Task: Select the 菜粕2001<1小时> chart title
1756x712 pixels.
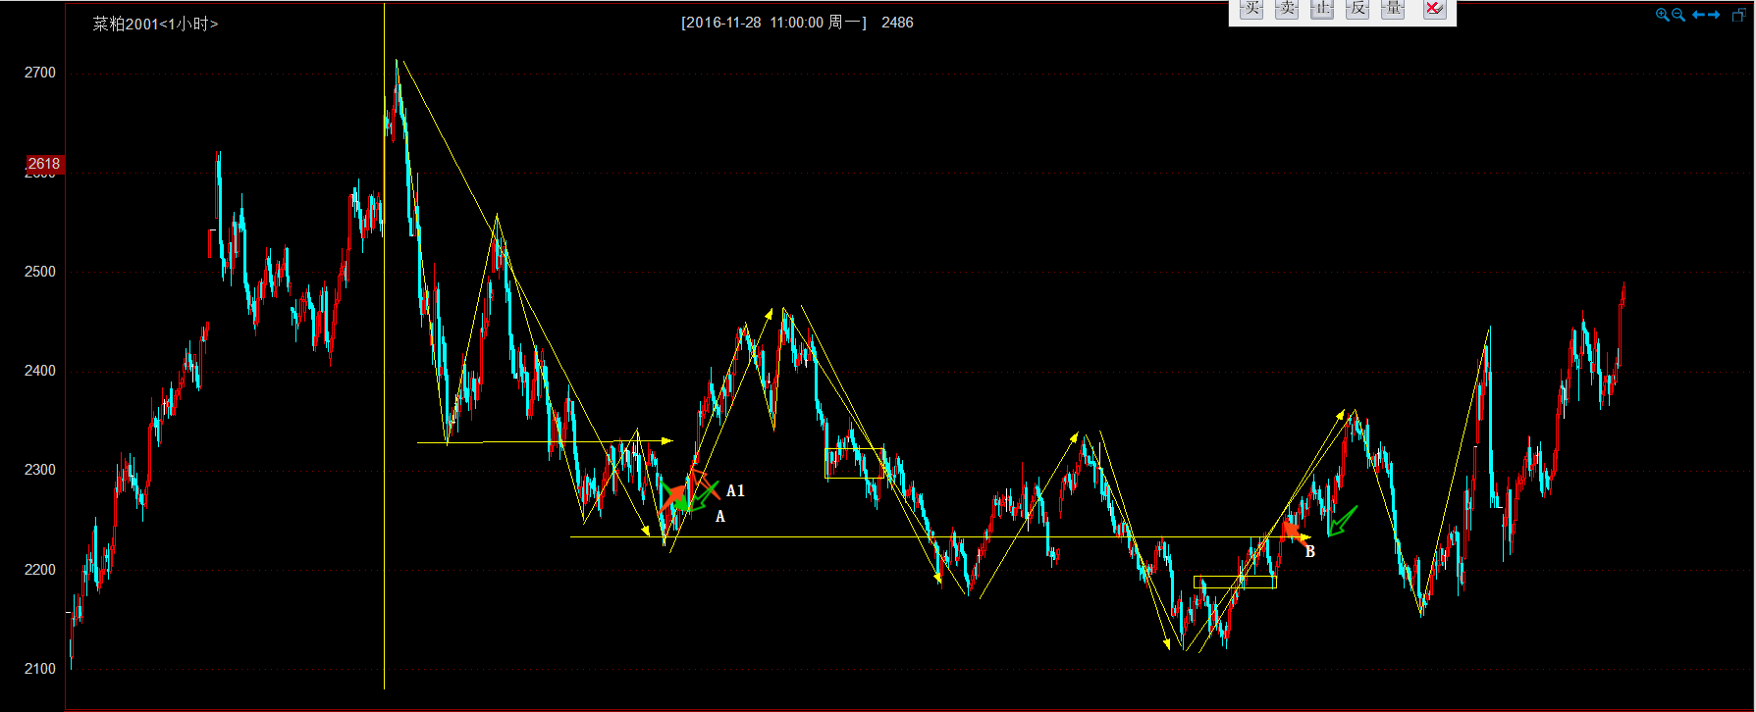Action: pos(155,24)
